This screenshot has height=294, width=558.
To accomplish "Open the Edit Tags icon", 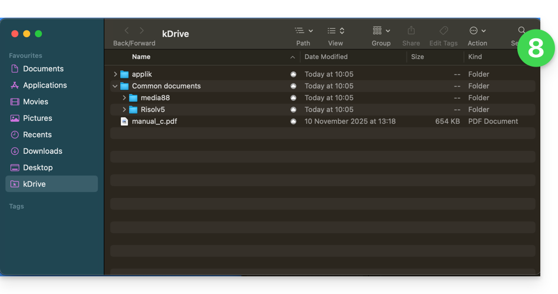I will (444, 31).
